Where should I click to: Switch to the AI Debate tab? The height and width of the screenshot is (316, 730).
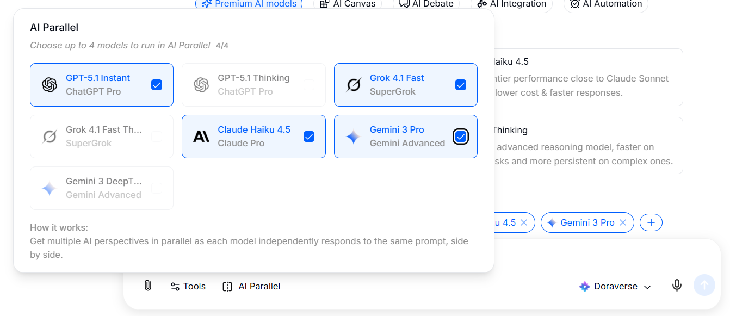(426, 4)
